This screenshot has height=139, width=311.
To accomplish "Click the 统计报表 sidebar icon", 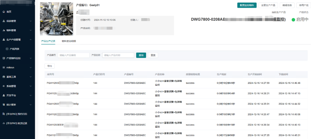I will [x=4, y=105].
